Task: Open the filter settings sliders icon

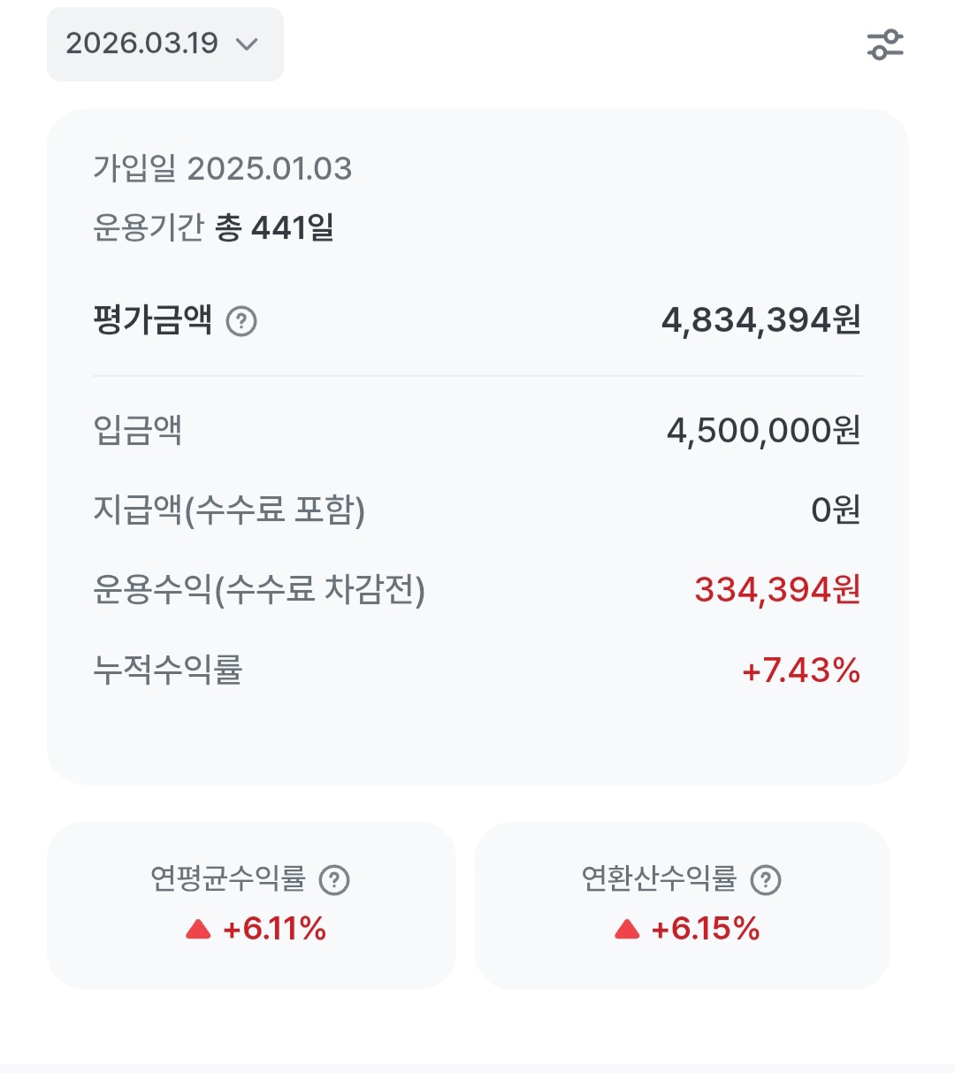Action: point(885,44)
